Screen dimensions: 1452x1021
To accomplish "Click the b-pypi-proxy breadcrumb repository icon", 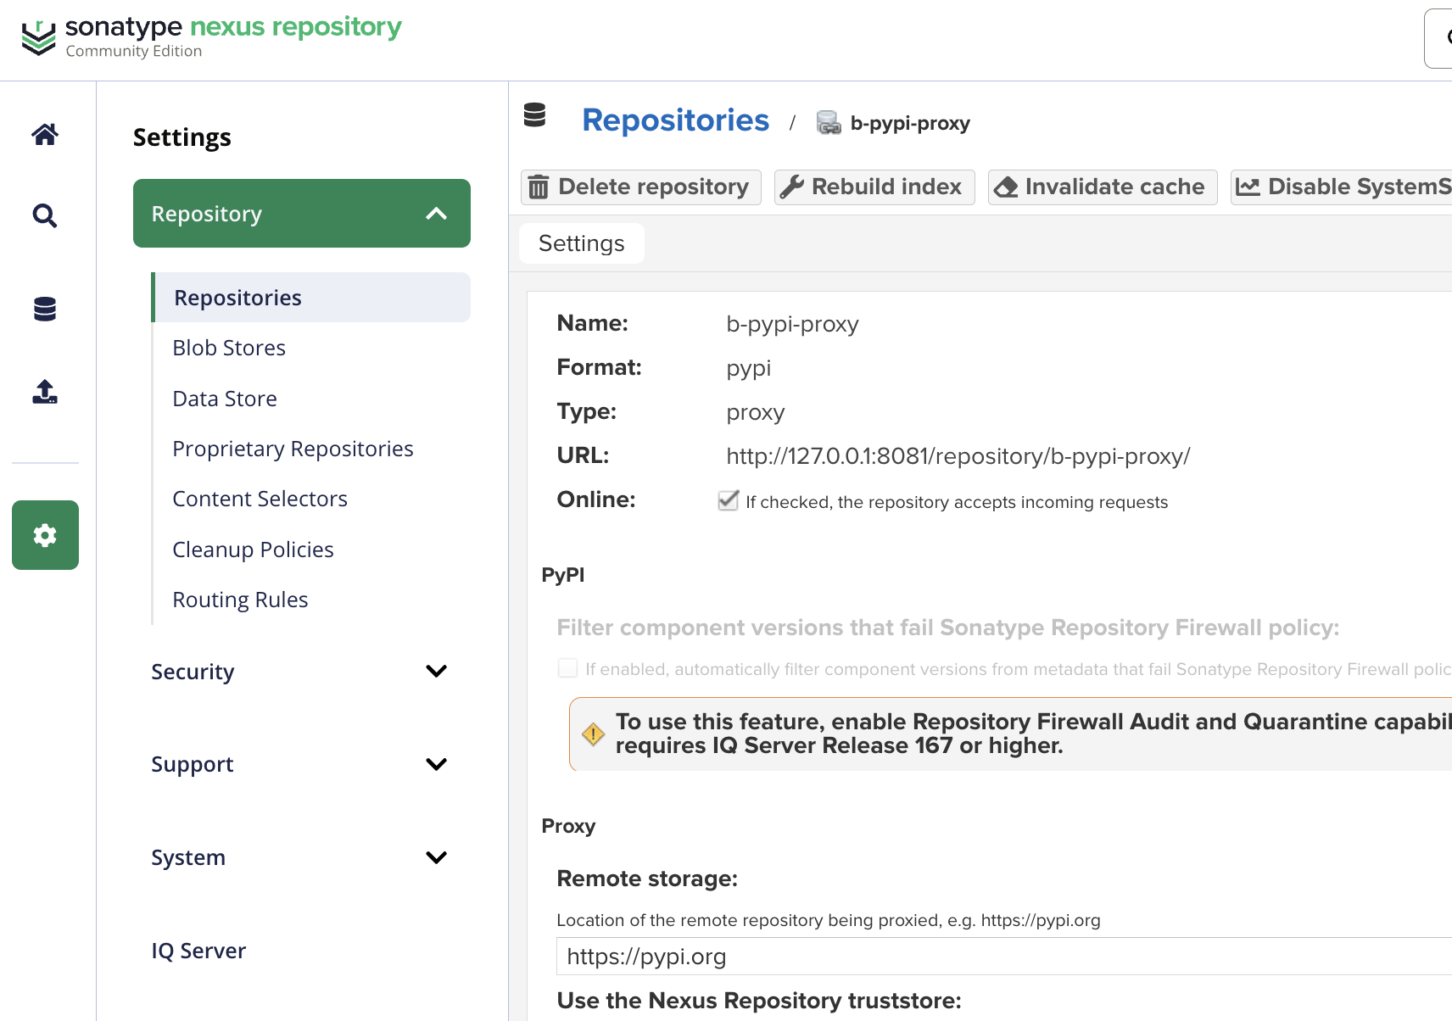I will 828,123.
